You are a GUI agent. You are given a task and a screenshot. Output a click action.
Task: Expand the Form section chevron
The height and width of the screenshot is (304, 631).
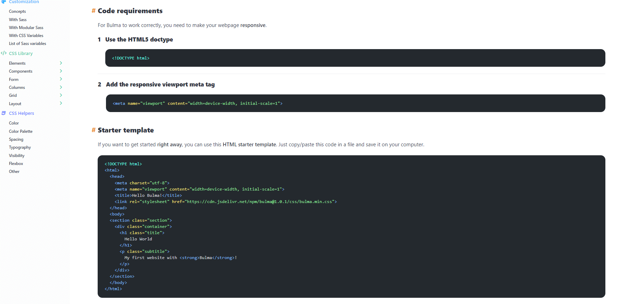tap(61, 79)
